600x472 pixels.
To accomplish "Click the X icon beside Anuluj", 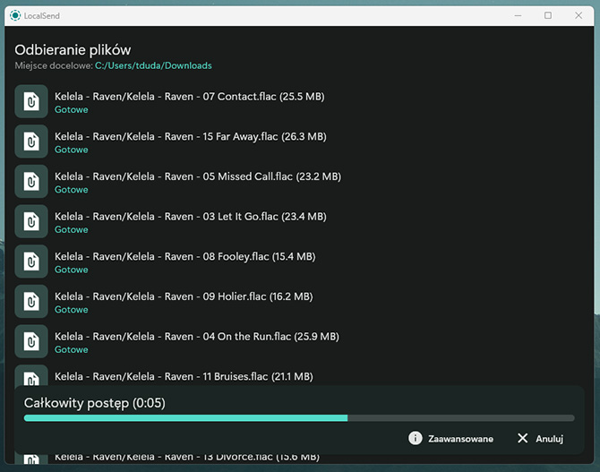I will click(x=522, y=438).
